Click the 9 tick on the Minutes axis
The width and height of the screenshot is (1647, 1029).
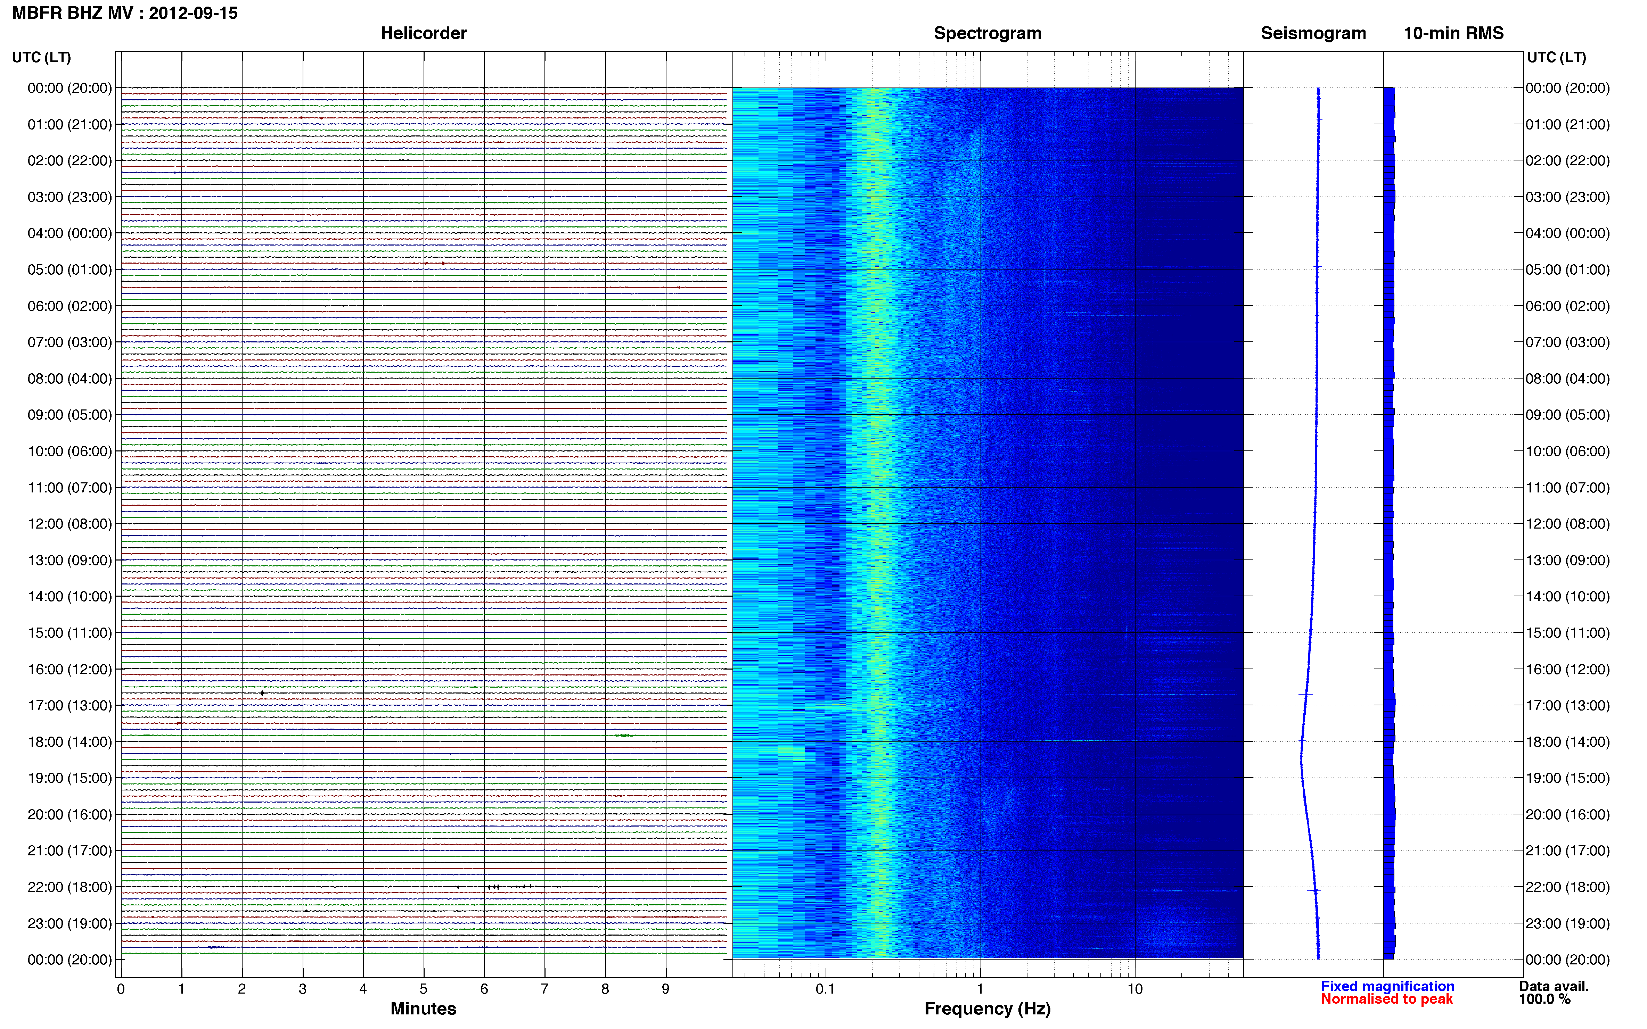[x=666, y=989]
